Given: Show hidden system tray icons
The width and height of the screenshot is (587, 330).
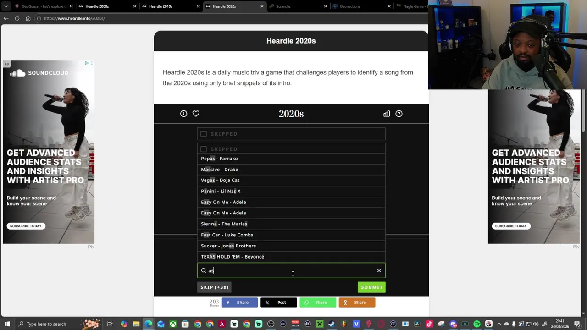Looking at the screenshot, I should pos(499,324).
